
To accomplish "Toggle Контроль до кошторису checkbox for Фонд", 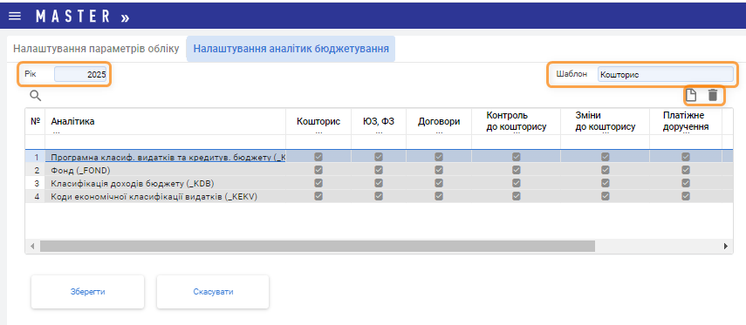I will pyautogui.click(x=517, y=170).
